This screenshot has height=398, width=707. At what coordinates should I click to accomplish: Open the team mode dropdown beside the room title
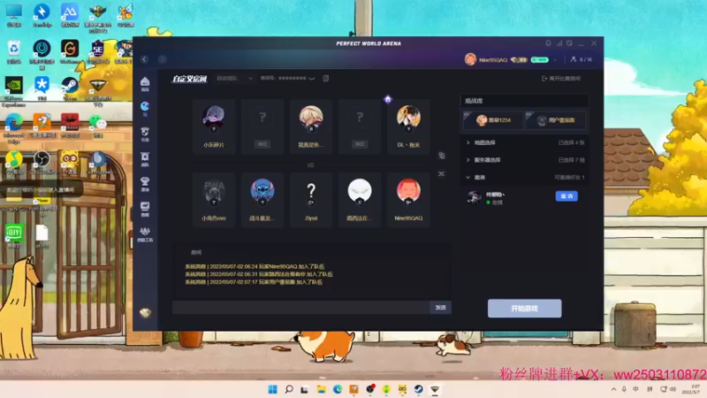[x=234, y=78]
